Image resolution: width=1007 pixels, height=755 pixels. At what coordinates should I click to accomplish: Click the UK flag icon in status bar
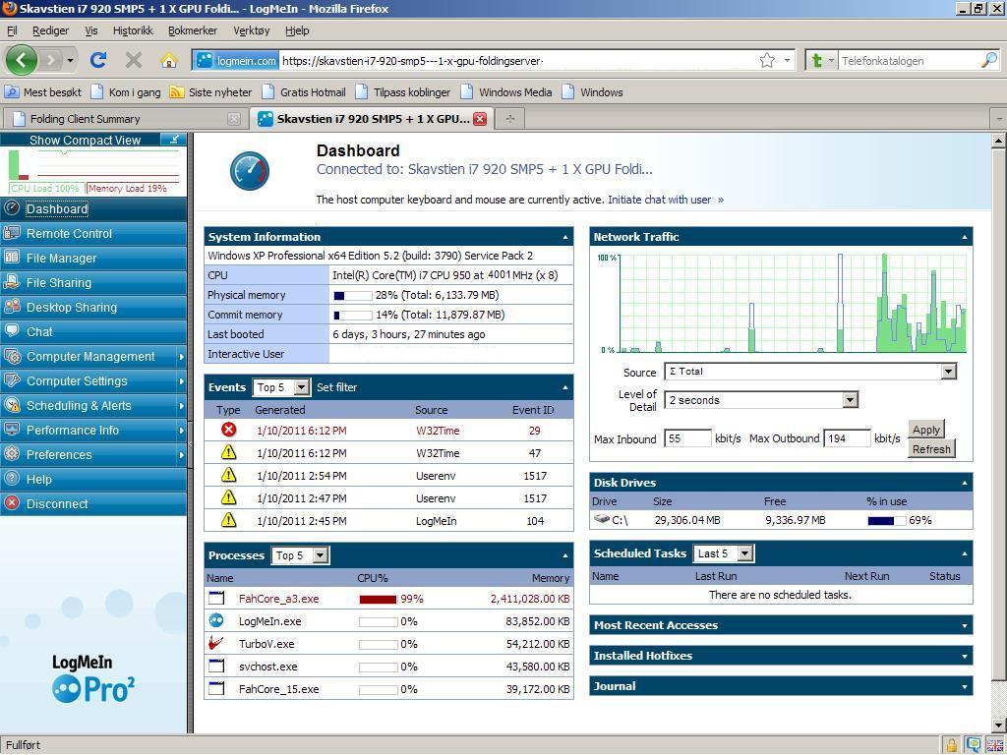pyautogui.click(x=994, y=745)
